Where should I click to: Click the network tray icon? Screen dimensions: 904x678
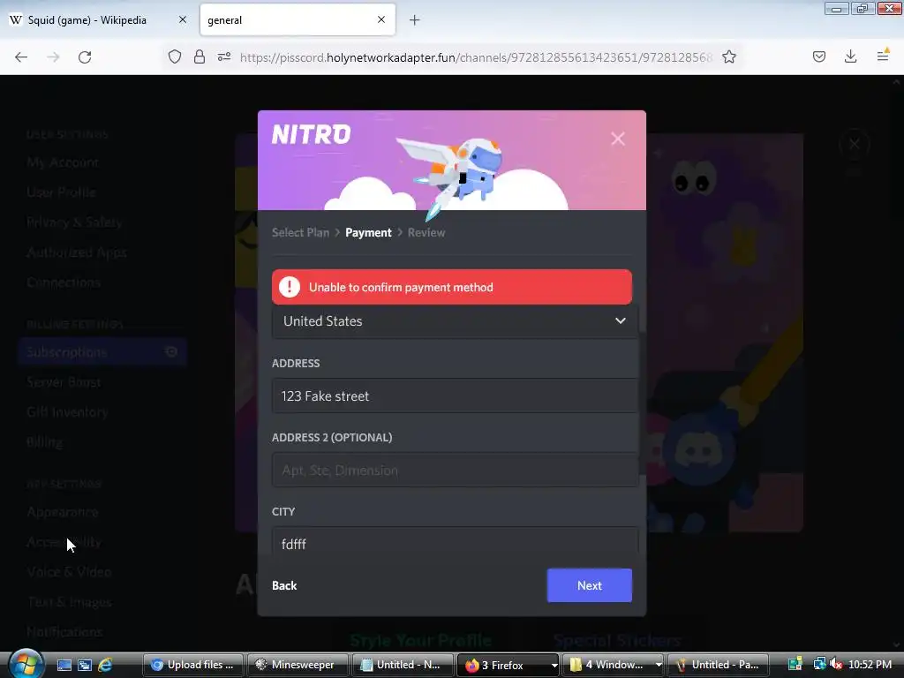tap(819, 665)
